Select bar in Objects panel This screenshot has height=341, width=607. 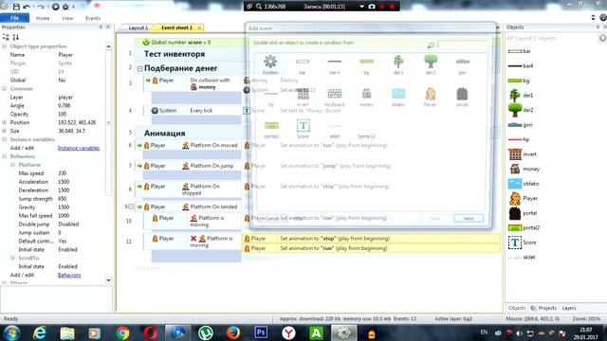(x=520, y=51)
